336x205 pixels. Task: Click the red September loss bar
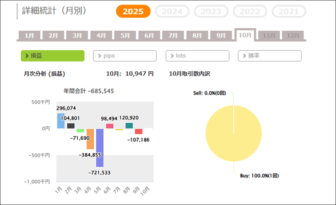pos(139,131)
